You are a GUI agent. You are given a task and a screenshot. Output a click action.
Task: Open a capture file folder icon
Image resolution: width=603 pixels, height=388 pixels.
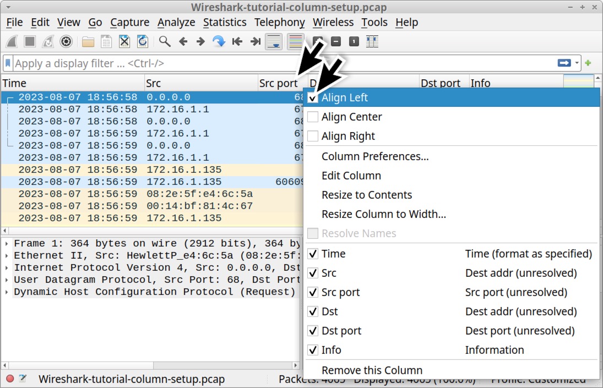[88, 41]
